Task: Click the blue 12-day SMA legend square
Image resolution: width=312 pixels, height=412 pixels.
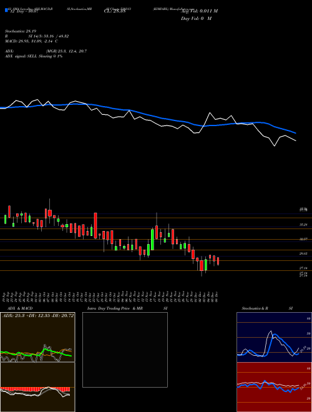Action: (6, 10)
